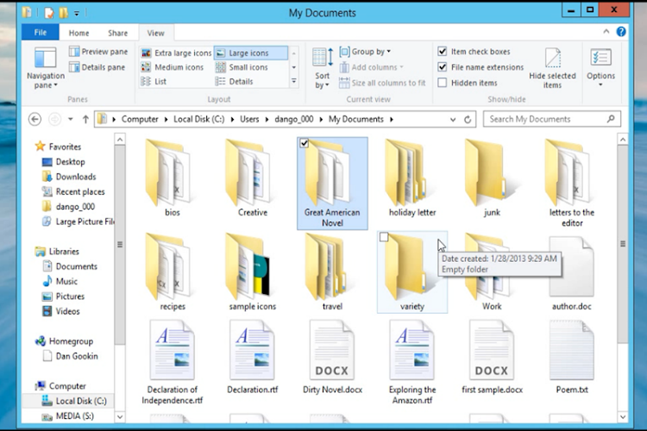Image resolution: width=647 pixels, height=431 pixels.
Task: Select the sample icons folder
Action: pos(252,272)
